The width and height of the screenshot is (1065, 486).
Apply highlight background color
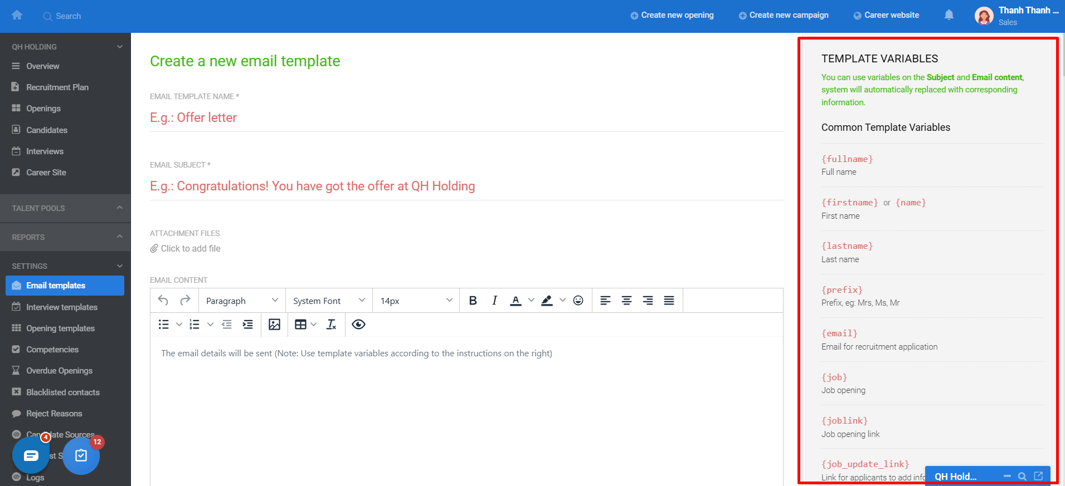pyautogui.click(x=547, y=301)
